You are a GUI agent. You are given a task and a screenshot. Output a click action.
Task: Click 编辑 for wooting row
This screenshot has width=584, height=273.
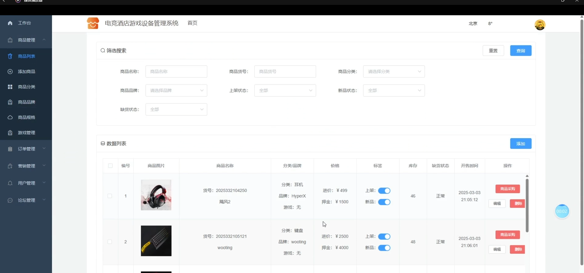coord(497,249)
